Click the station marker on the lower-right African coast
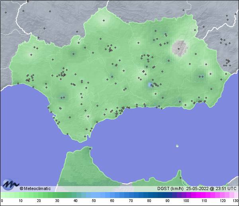This screenshot has height=206, width=239. 180,178
